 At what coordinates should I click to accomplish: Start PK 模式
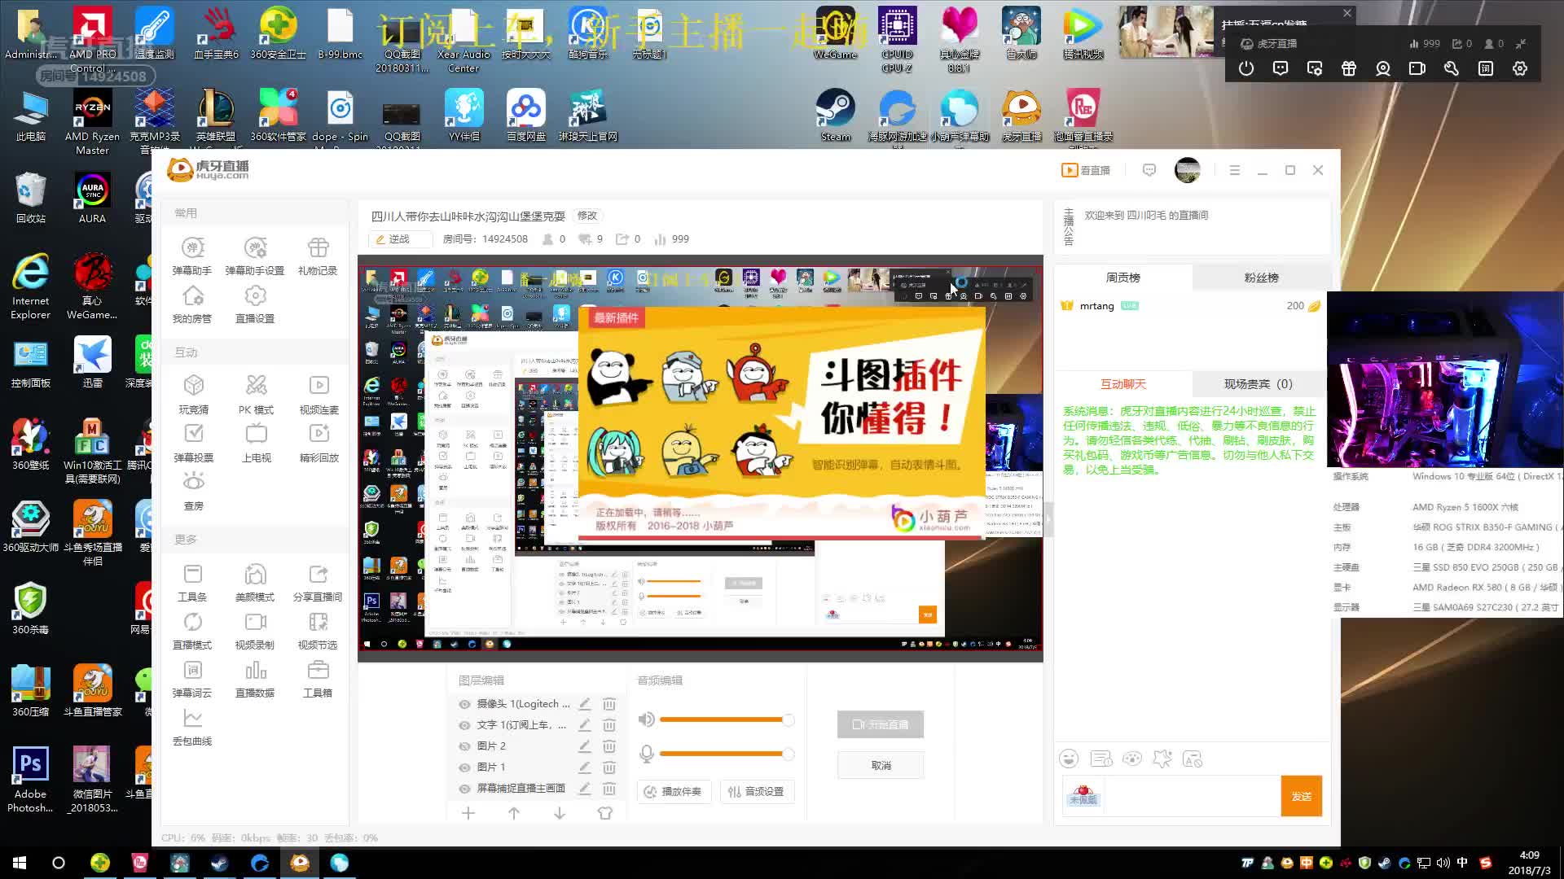click(256, 395)
